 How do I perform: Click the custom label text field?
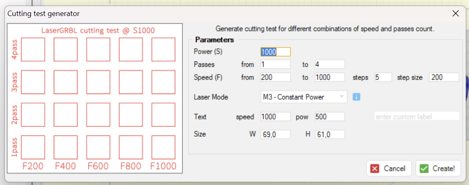pos(416,117)
